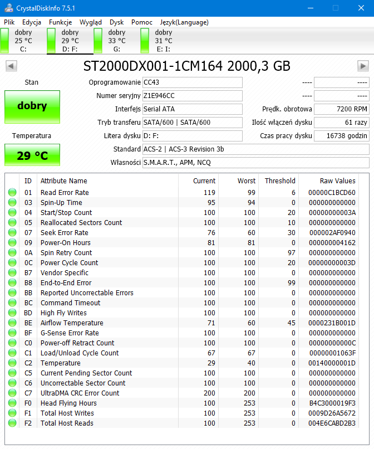Click status circle for Spin-Up Time

[x=12, y=202]
